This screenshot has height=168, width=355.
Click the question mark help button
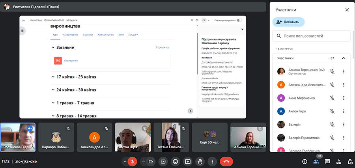pyautogui.click(x=191, y=111)
